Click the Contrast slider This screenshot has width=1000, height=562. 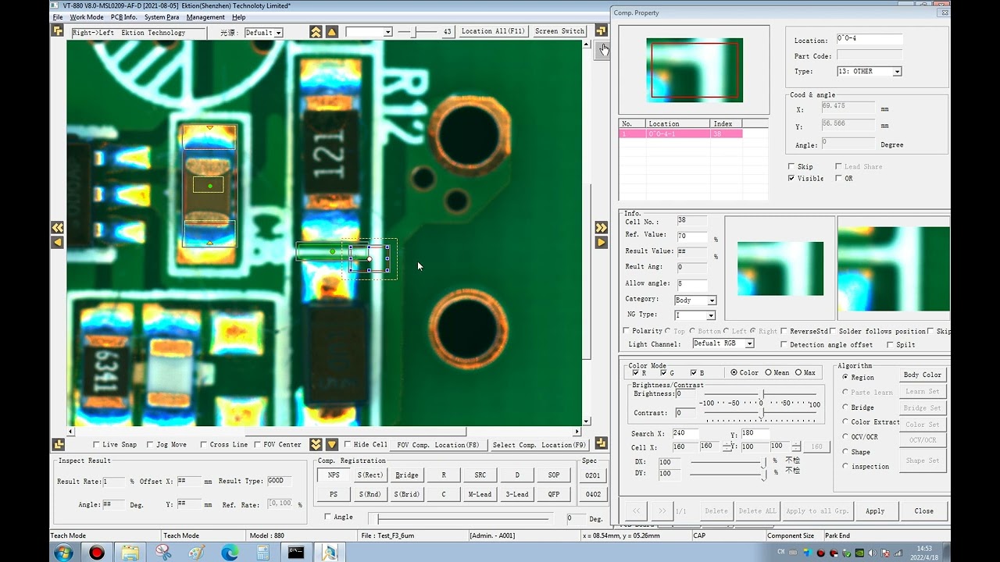[x=761, y=413]
